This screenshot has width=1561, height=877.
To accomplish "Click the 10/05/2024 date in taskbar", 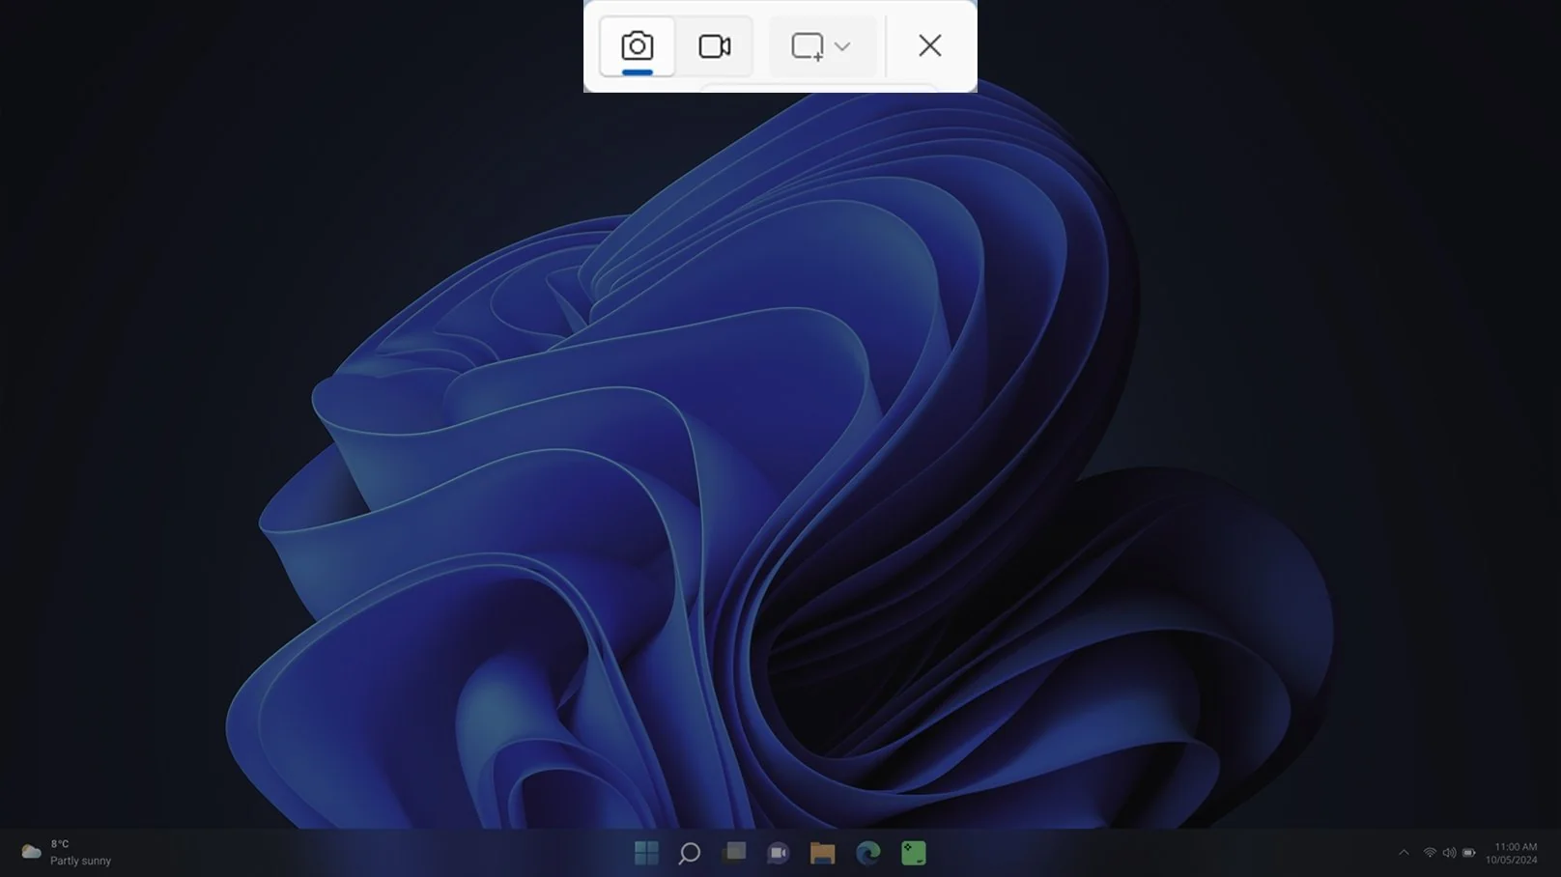I will (x=1511, y=861).
